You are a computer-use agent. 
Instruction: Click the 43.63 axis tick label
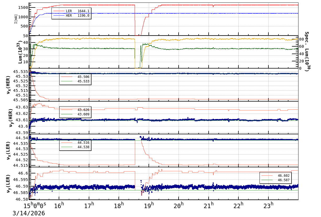pos(22,107)
